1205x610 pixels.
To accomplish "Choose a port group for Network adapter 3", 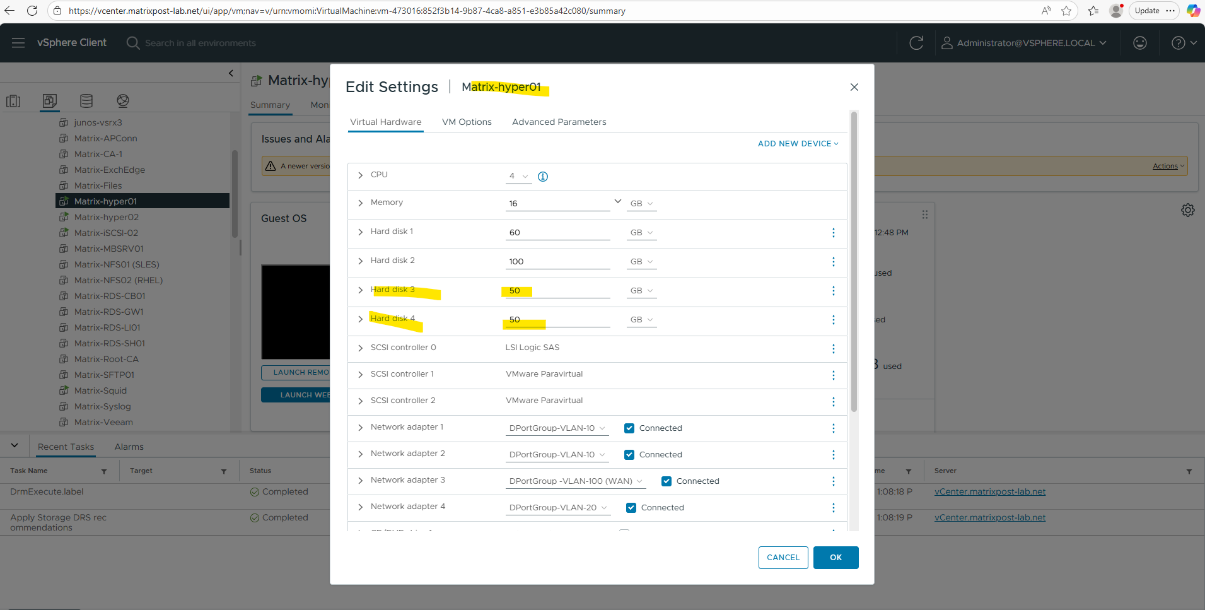I will 576,481.
